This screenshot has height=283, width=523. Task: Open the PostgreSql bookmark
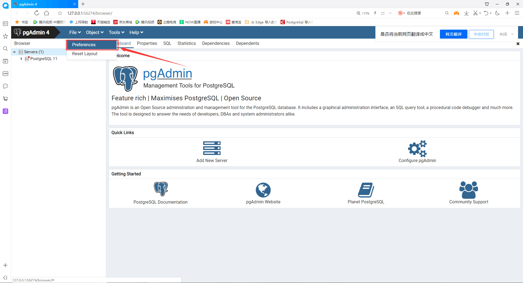297,22
